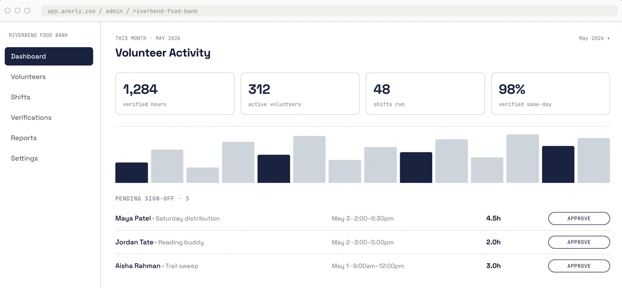
Task: Click the 'THIS MONTH · MAY 2026' label
Action: click(x=148, y=38)
